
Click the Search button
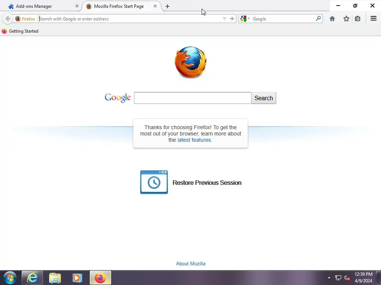[x=264, y=98]
